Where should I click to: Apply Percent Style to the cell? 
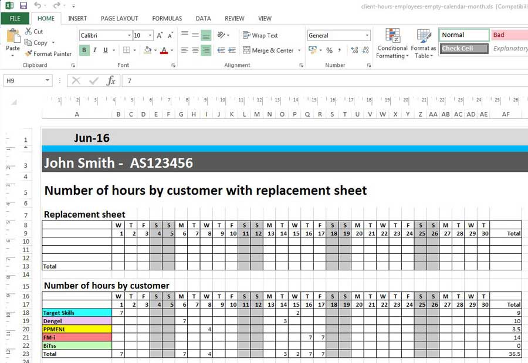coord(329,50)
